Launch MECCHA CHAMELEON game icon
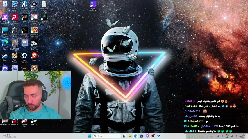Image resolution: width=248 pixels, height=139 pixels. point(15,45)
